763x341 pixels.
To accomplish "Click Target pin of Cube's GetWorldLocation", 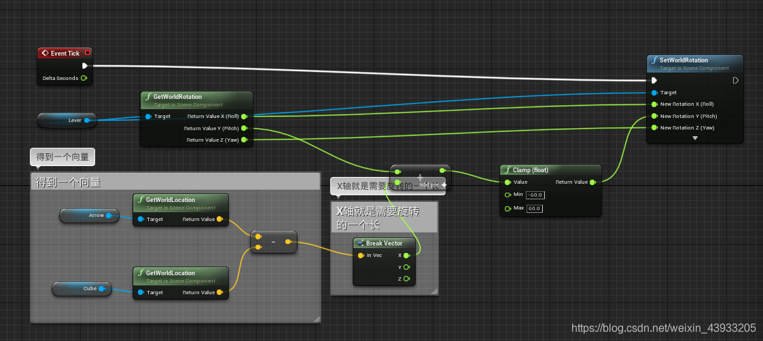I will (x=141, y=292).
